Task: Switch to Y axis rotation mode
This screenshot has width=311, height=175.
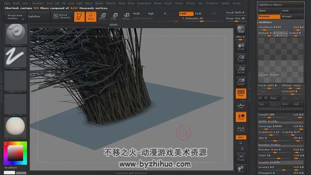Action: (241, 143)
